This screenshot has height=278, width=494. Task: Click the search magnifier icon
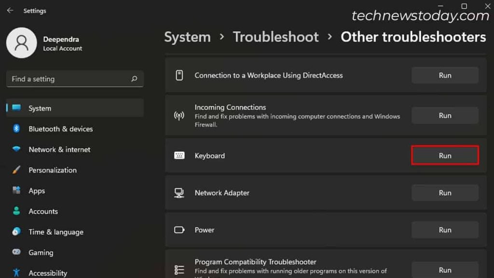point(134,79)
